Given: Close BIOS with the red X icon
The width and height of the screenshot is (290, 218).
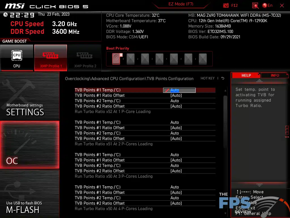Looking at the screenshot, I should pos(282,6).
